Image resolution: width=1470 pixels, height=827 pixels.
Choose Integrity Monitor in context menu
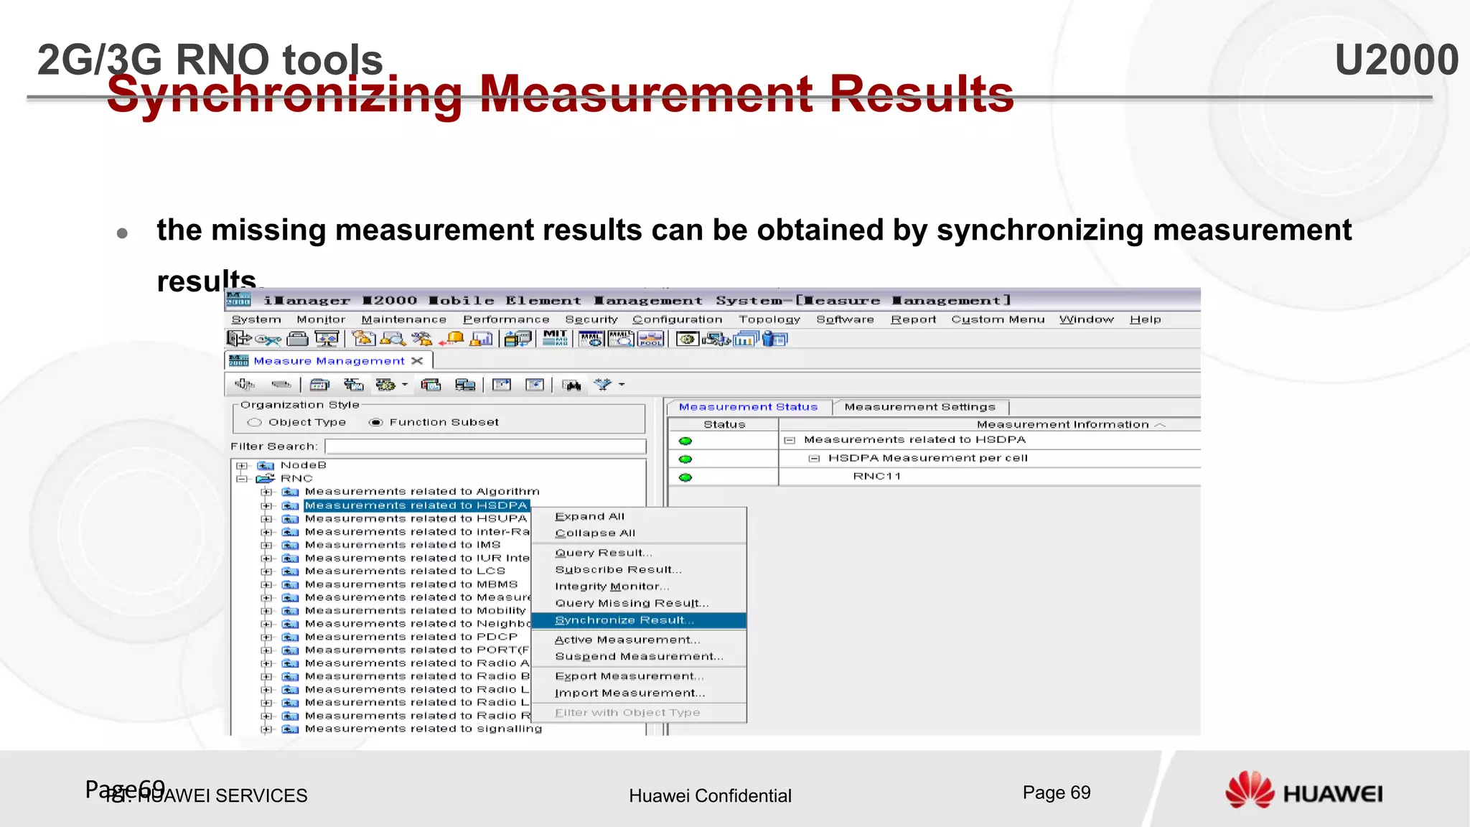639,587
